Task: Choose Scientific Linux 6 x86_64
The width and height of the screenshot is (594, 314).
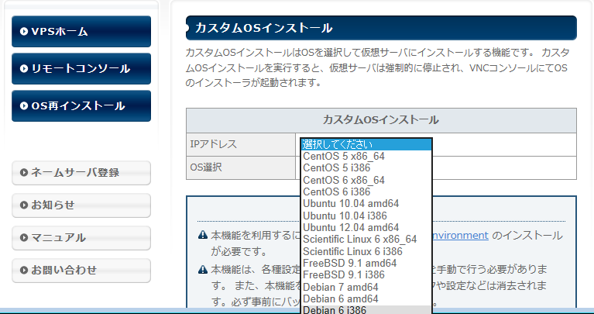Action: [x=366, y=240]
